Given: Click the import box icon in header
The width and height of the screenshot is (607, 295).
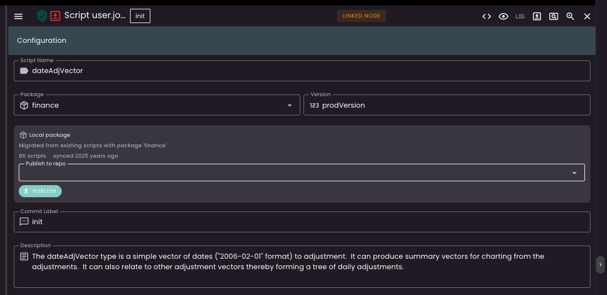Looking at the screenshot, I should click(x=536, y=16).
